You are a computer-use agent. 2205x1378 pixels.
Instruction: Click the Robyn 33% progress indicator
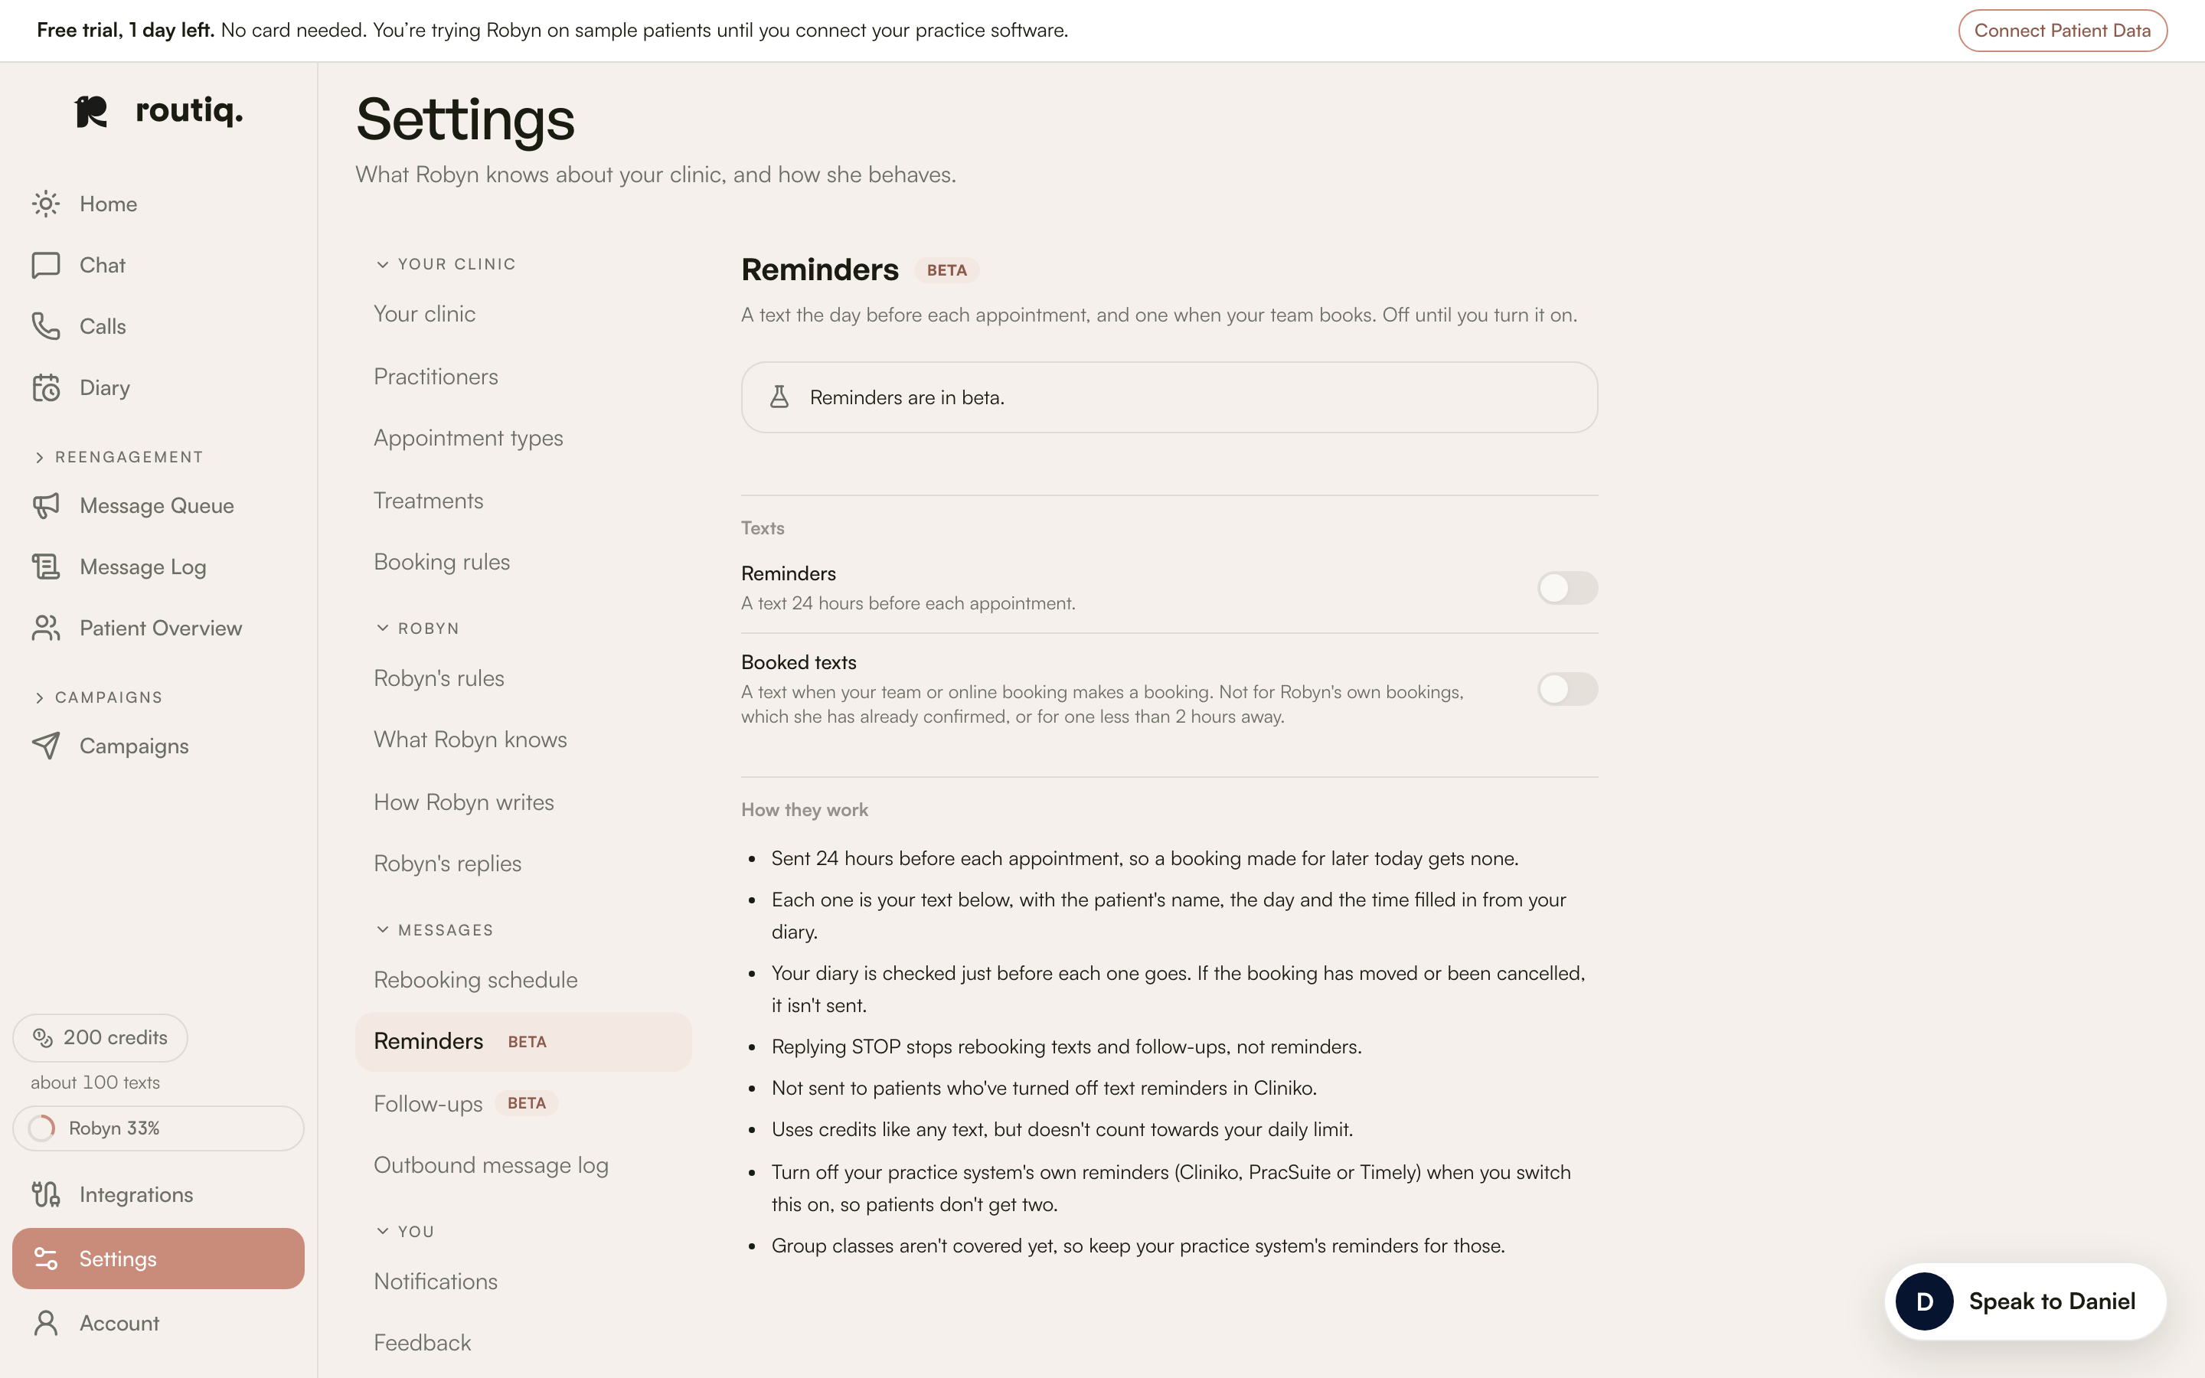[158, 1128]
